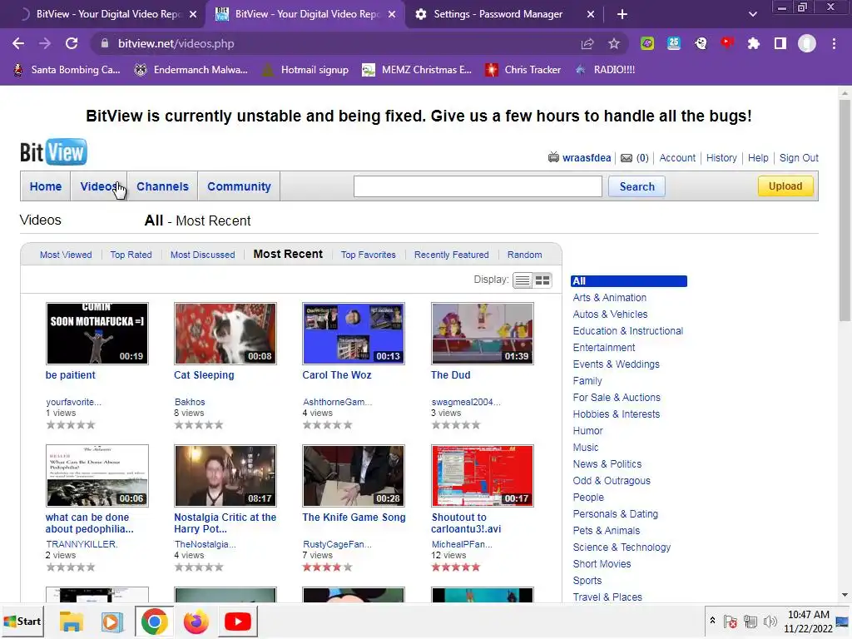This screenshot has width=852, height=639.
Task: Bookmark this page with the star icon
Action: (614, 43)
